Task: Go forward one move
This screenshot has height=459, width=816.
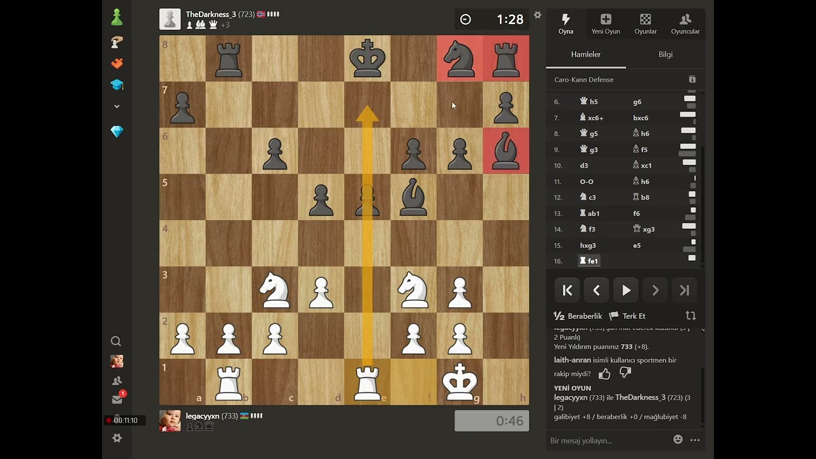Action: click(655, 291)
